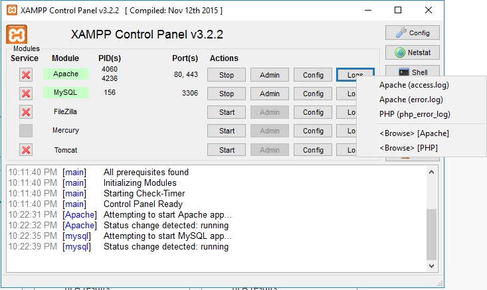
Task: Open FileZilla Config dropdown
Action: point(313,112)
